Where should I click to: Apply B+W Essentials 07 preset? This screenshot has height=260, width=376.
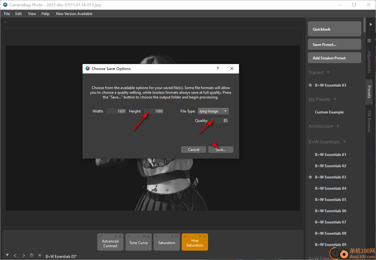point(330,222)
